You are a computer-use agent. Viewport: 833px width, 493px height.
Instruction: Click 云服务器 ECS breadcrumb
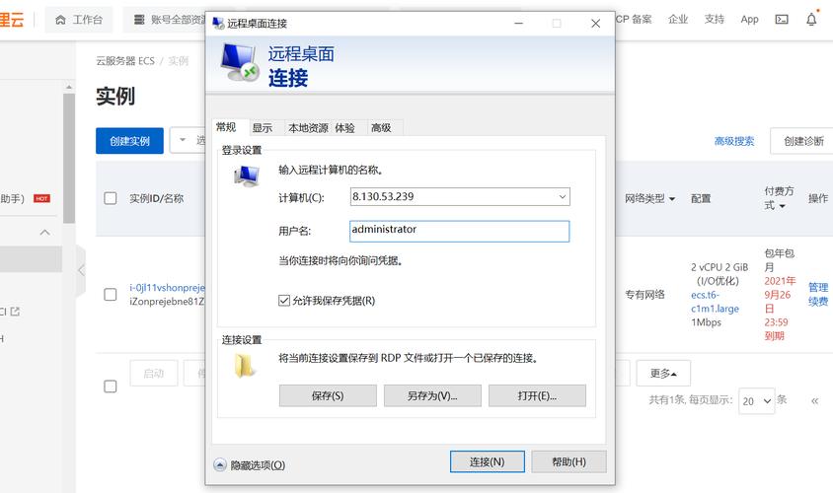(x=125, y=61)
